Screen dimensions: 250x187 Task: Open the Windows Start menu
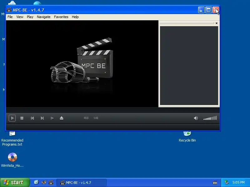[x=15, y=182]
